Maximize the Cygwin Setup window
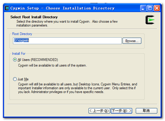 click(150, 8)
